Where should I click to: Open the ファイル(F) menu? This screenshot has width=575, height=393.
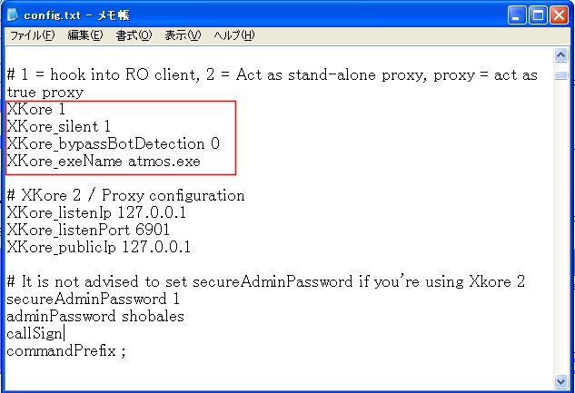click(x=33, y=35)
